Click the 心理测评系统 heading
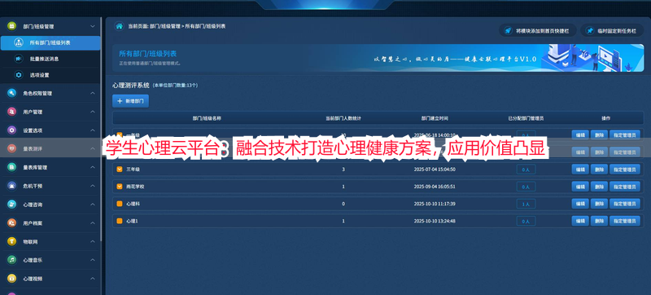Screen dimensions: 651x295 click(x=131, y=86)
